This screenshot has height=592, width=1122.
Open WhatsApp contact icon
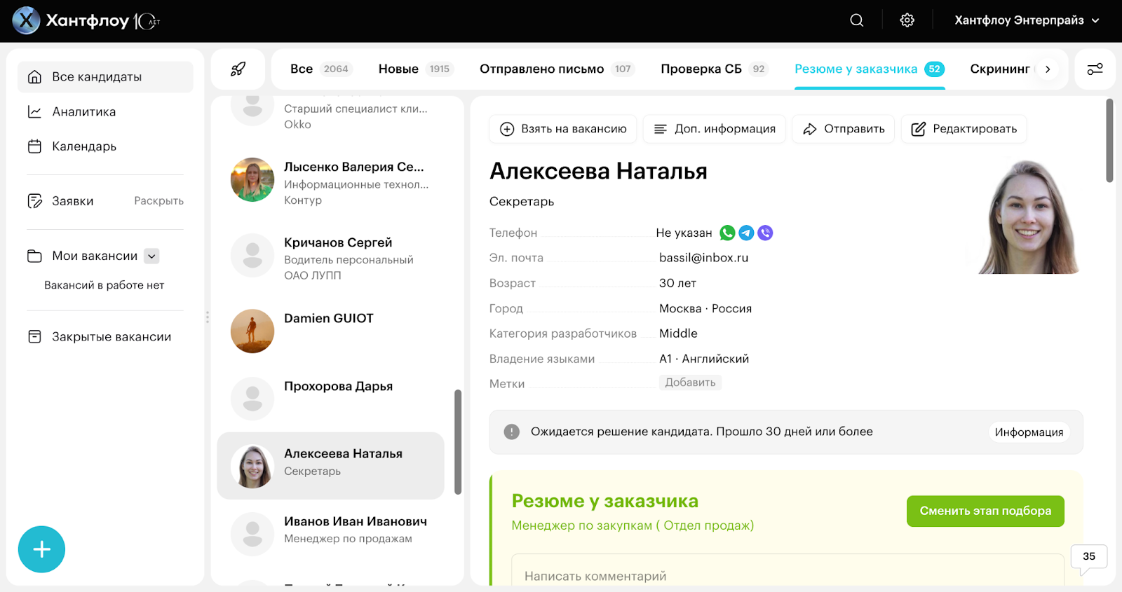pyautogui.click(x=727, y=233)
